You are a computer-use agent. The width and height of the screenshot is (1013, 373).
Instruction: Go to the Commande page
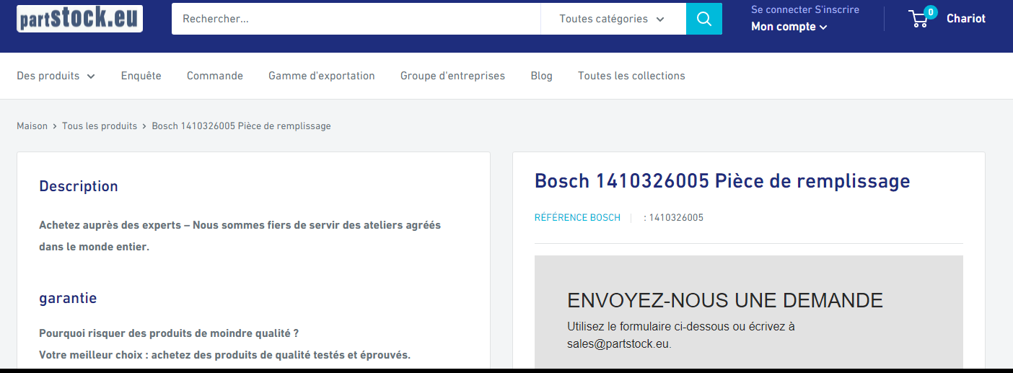(x=215, y=76)
